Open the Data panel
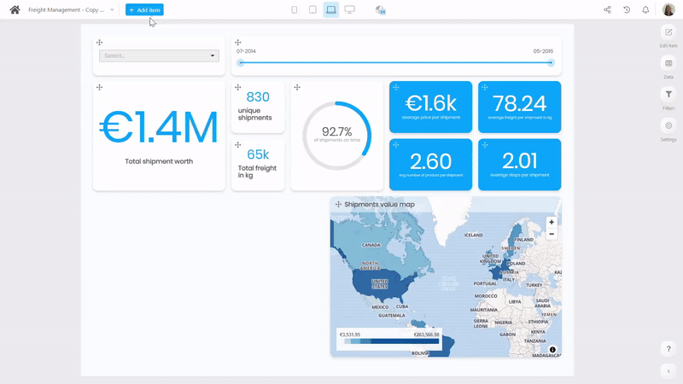 coord(668,67)
